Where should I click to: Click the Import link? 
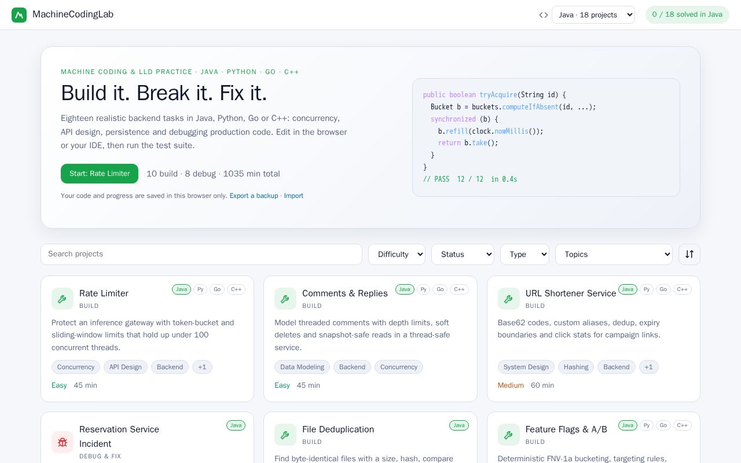point(294,196)
